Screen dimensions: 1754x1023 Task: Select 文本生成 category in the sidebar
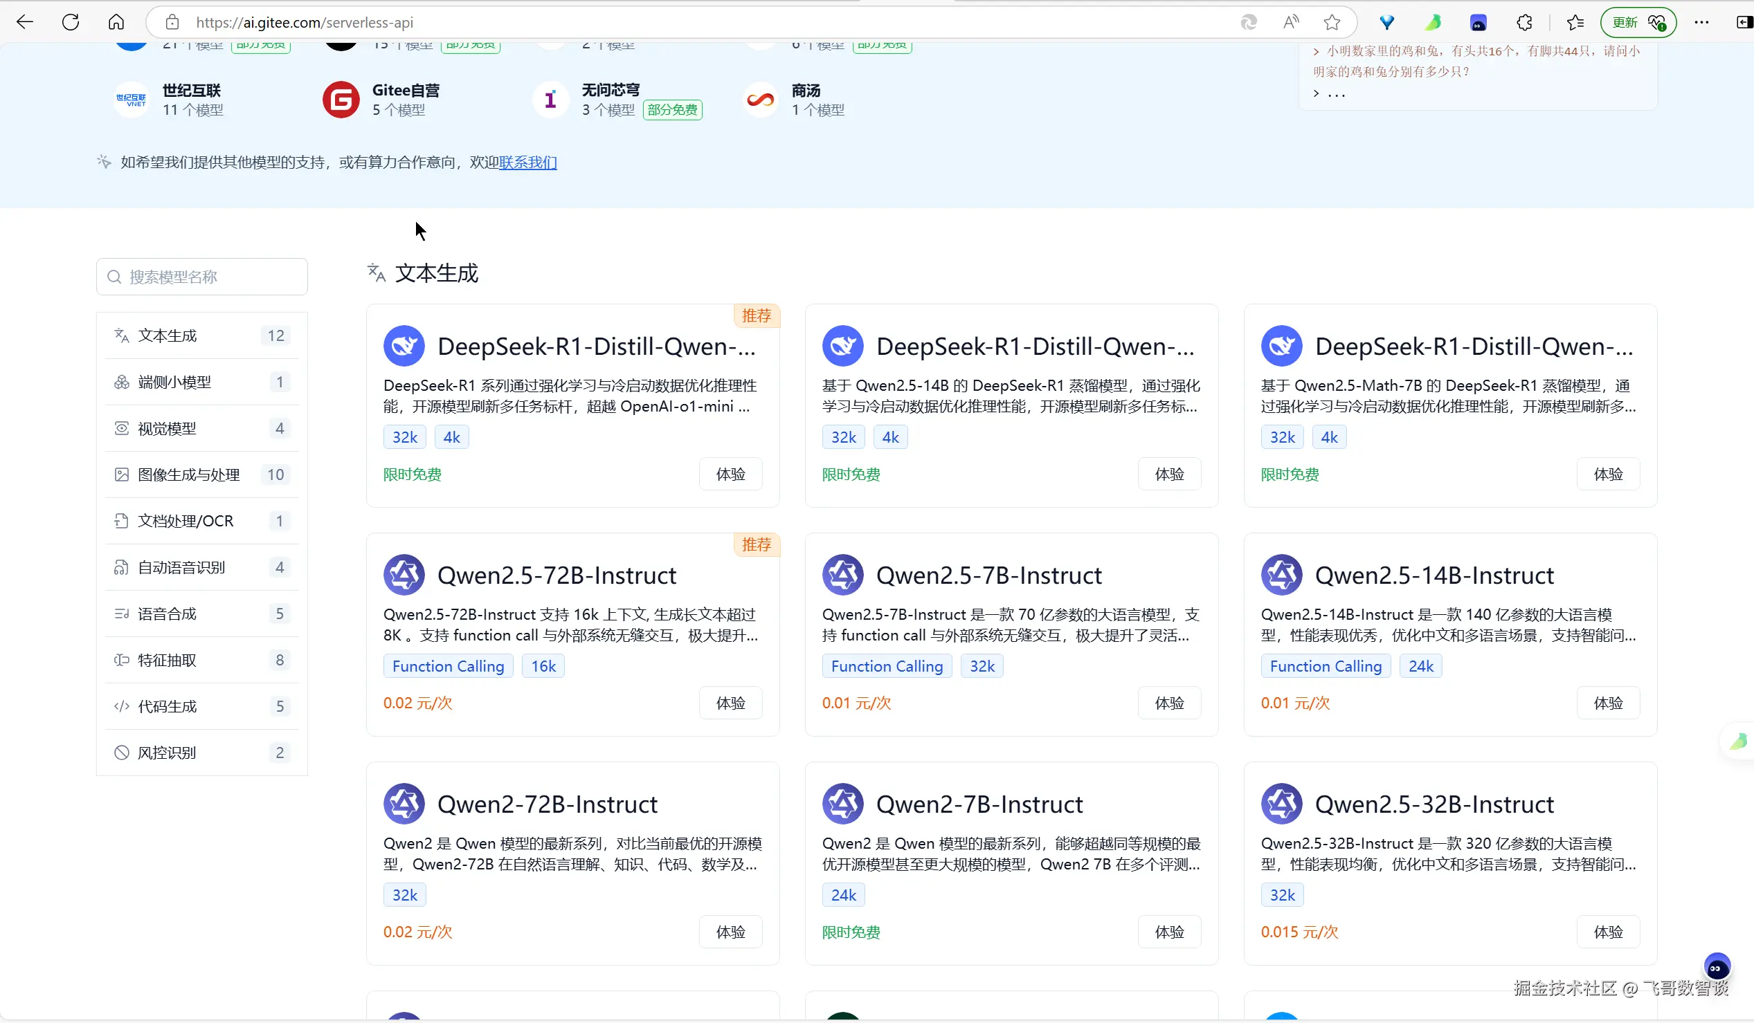tap(202, 336)
